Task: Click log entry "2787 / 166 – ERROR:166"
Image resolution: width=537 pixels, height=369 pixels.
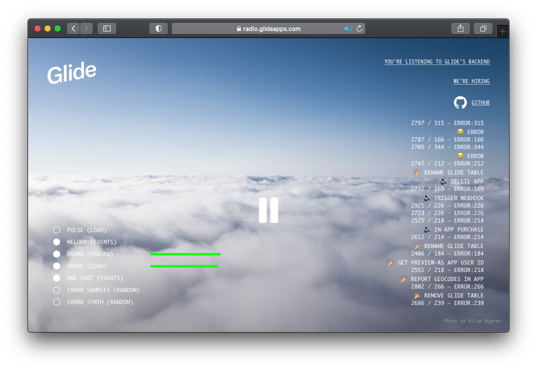Action: pyautogui.click(x=447, y=139)
